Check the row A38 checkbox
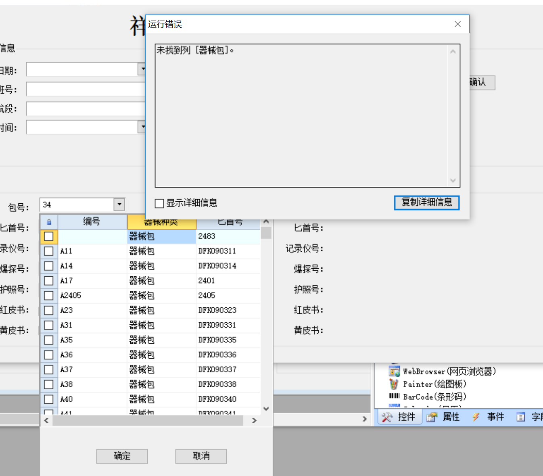Viewport: 543px width, 476px height. (x=49, y=384)
